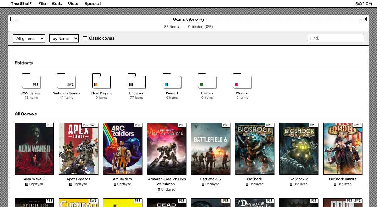Select the Alan Wake 2 cover

point(34,149)
